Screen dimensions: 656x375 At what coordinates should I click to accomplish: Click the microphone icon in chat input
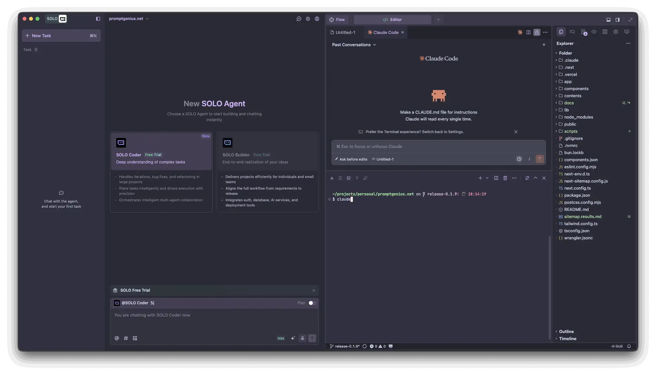pyautogui.click(x=302, y=338)
